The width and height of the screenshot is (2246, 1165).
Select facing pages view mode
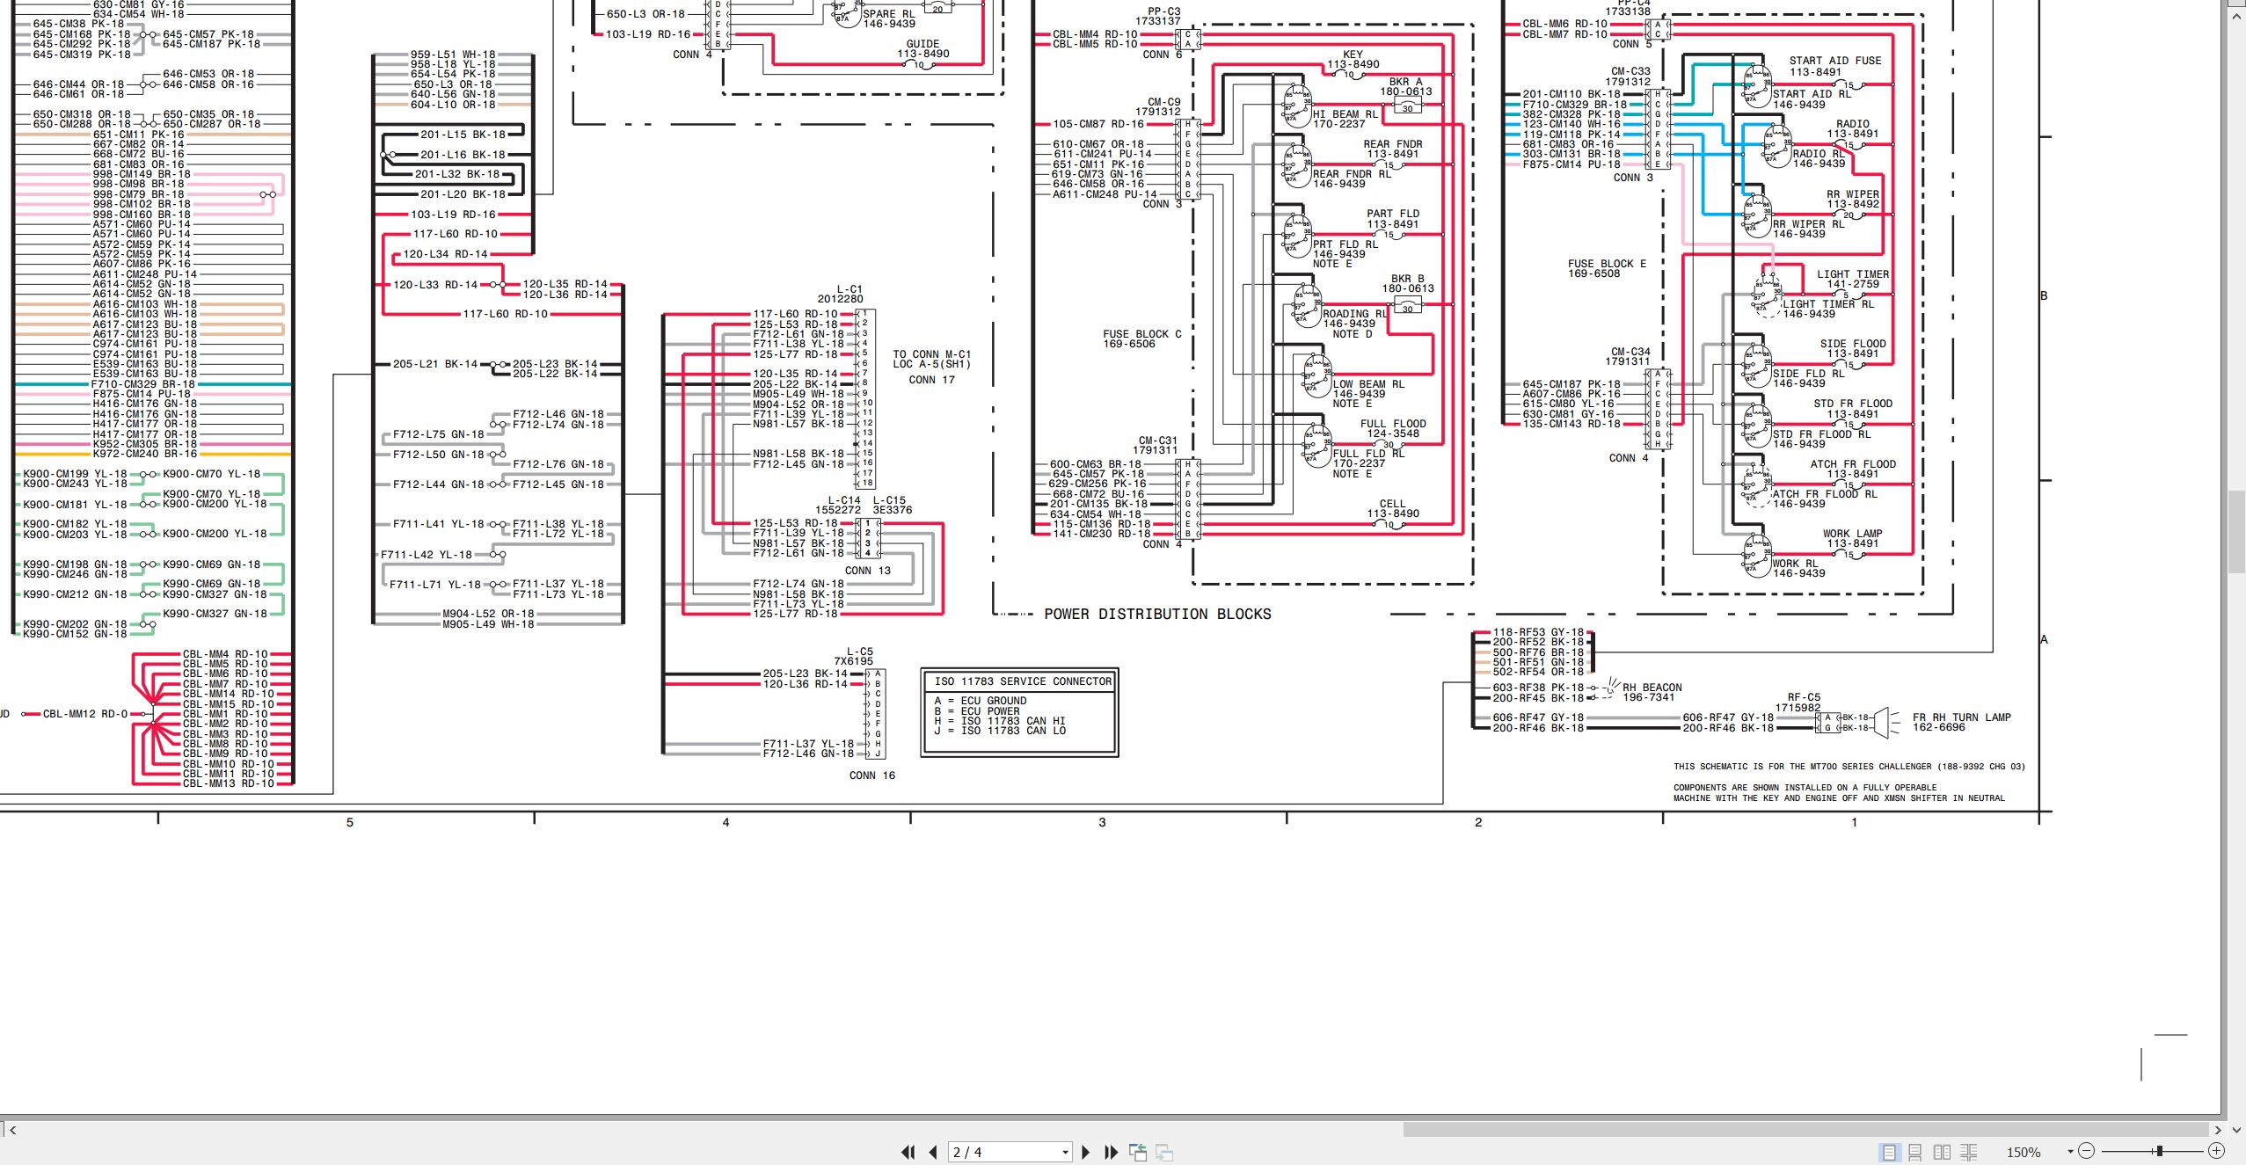1942,1152
